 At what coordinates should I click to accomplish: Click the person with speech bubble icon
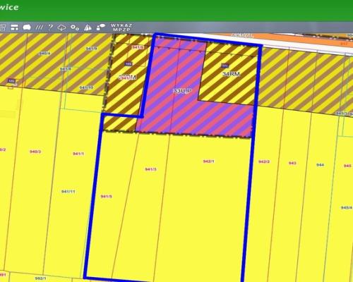[101, 27]
